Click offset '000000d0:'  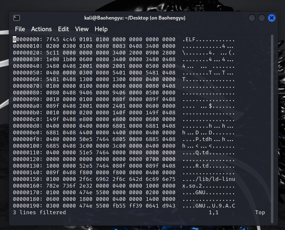28,126
